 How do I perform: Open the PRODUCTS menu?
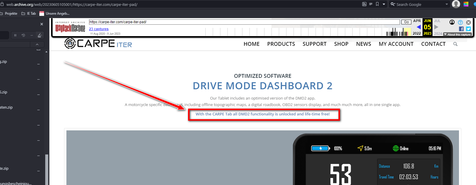[281, 44]
